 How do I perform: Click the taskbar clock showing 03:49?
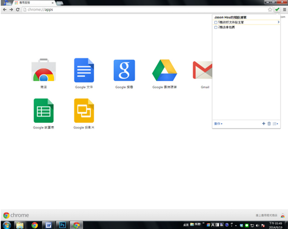276,225
